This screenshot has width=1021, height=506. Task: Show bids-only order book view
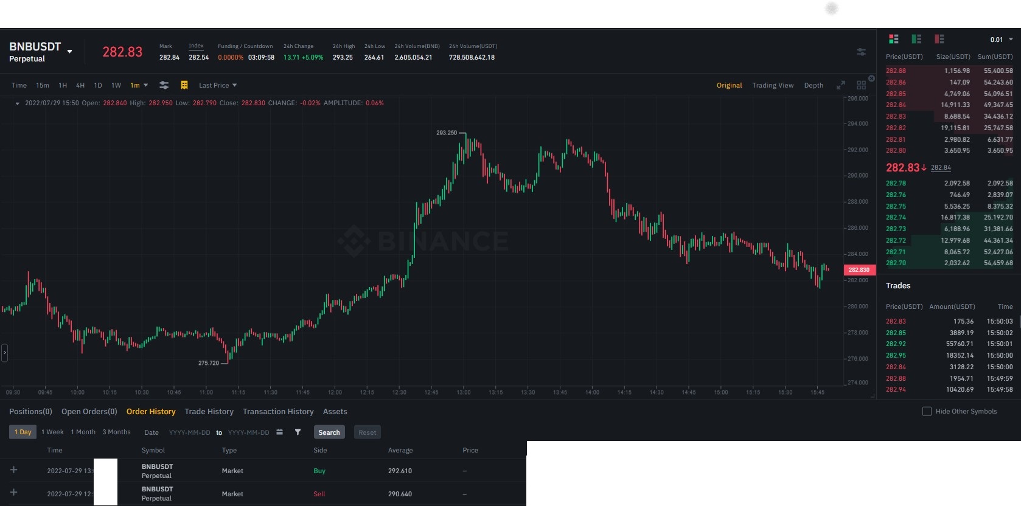click(x=916, y=39)
